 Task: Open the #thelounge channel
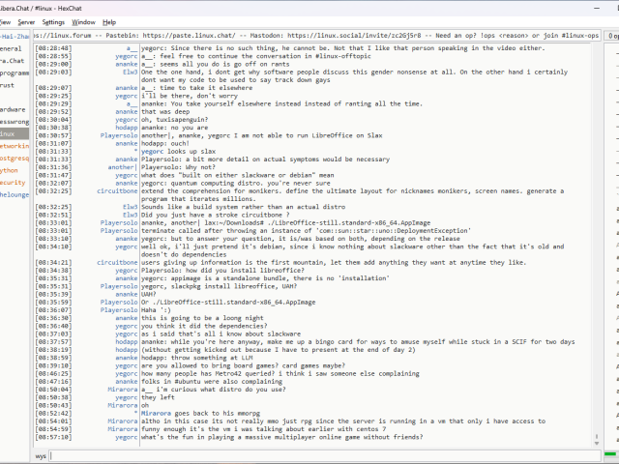click(x=14, y=194)
